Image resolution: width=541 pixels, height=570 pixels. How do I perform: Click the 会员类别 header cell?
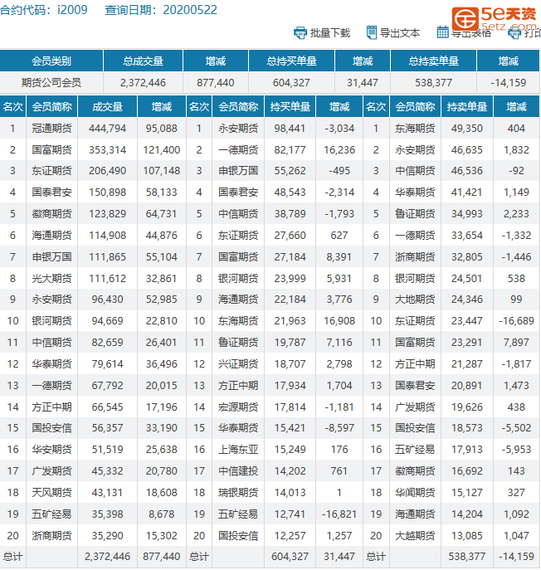(51, 61)
